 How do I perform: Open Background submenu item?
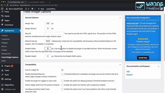[x=6, y=53]
